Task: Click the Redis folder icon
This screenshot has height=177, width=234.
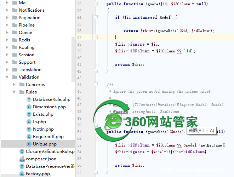Action: pos(15,40)
